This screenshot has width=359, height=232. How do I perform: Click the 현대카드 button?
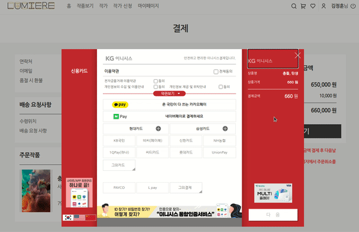point(136,129)
